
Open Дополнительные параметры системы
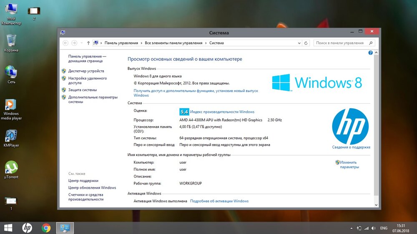coord(93,100)
